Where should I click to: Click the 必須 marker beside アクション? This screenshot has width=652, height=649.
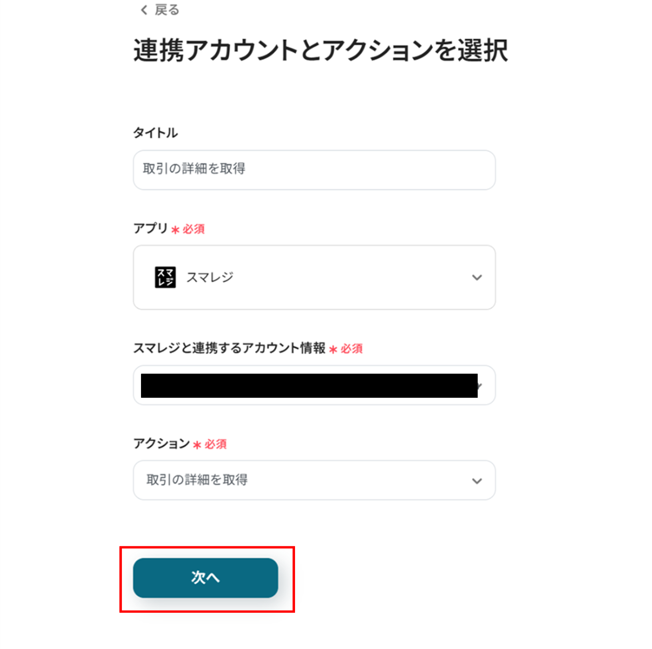[216, 444]
